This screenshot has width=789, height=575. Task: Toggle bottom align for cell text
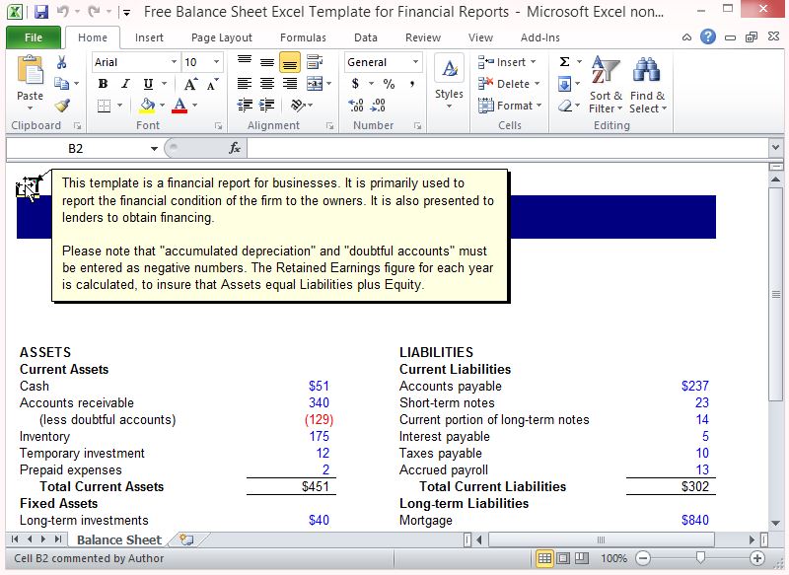coord(290,62)
